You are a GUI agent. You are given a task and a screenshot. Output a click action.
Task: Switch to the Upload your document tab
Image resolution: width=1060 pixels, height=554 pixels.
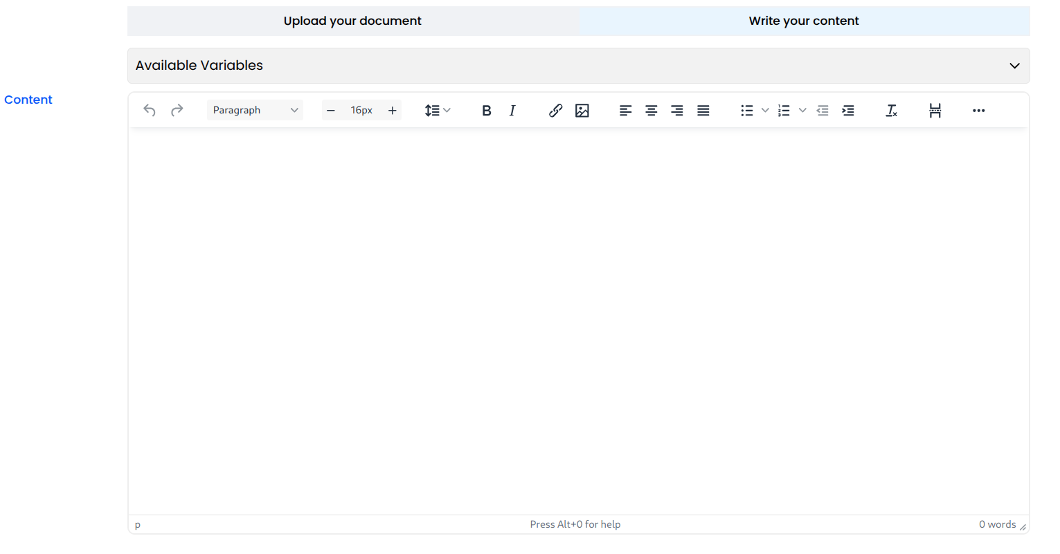tap(352, 21)
